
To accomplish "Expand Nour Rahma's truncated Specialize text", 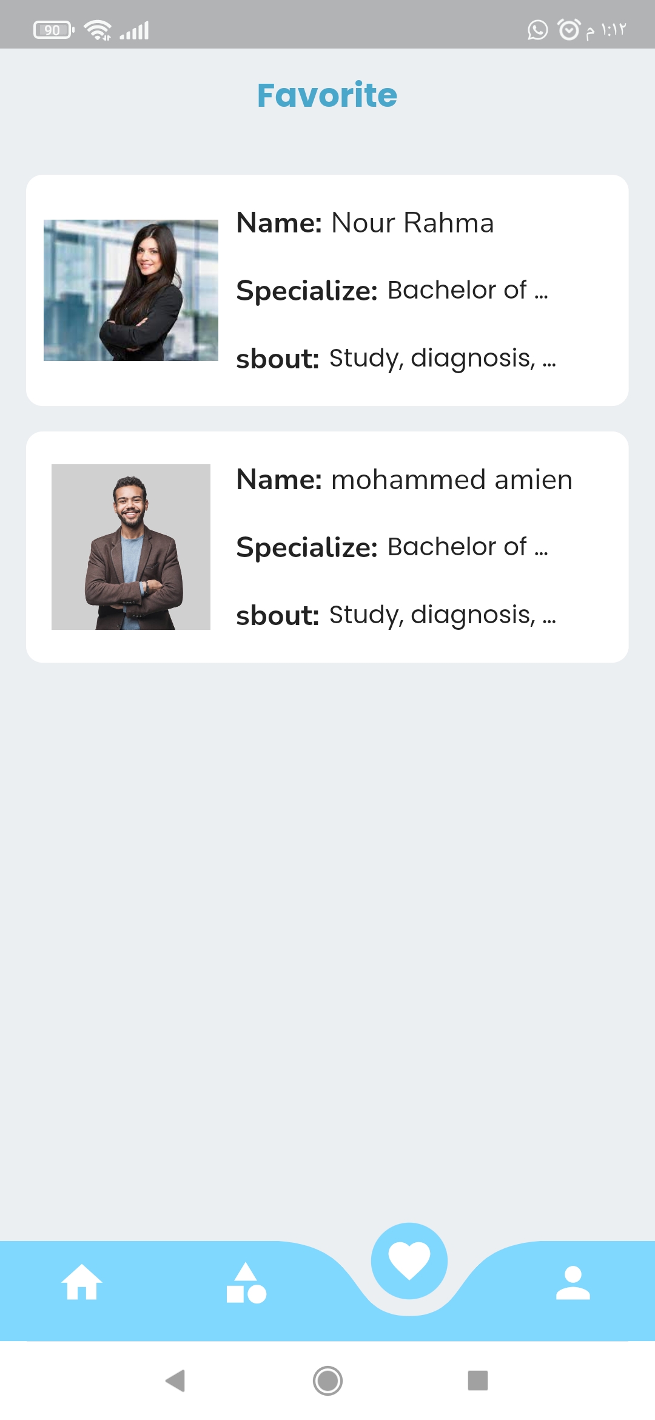I will coord(468,290).
